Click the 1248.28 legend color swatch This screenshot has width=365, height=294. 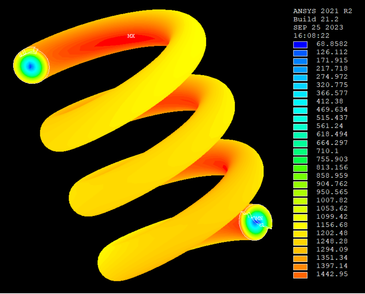coord(300,242)
